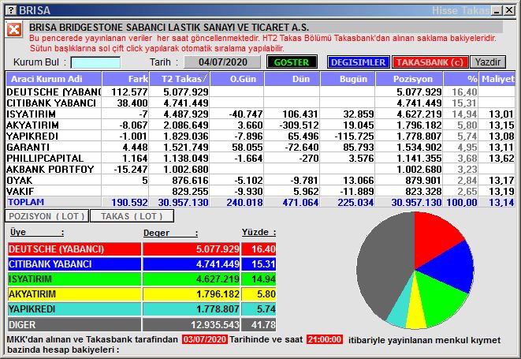Image resolution: width=521 pixels, height=359 pixels.
Task: Sort by Fark column header
Action: point(125,79)
